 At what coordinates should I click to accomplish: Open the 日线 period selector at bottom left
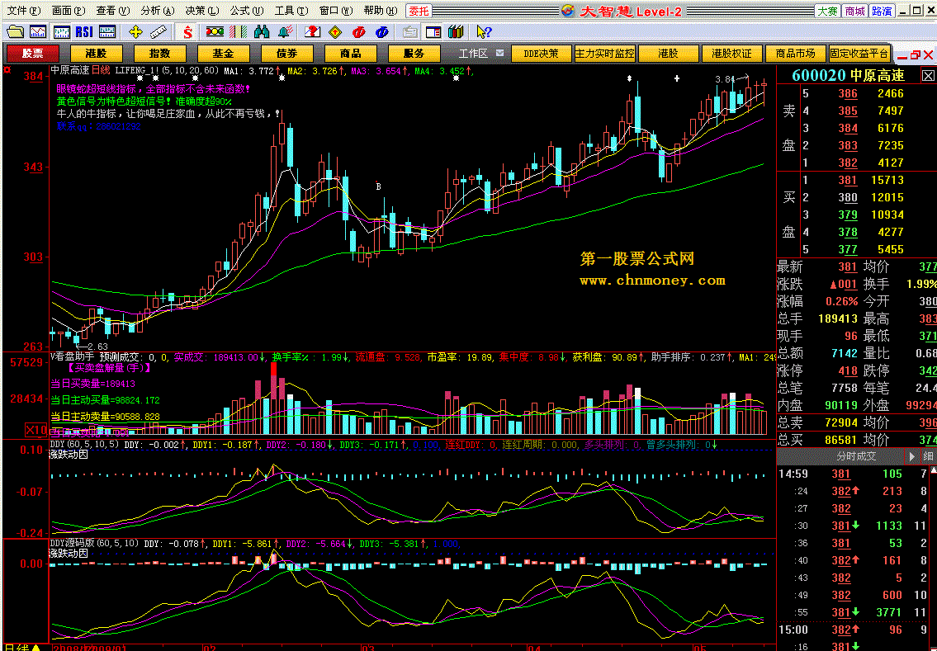22,647
